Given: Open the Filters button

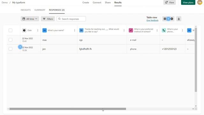Looking at the screenshot, I should (48, 19).
